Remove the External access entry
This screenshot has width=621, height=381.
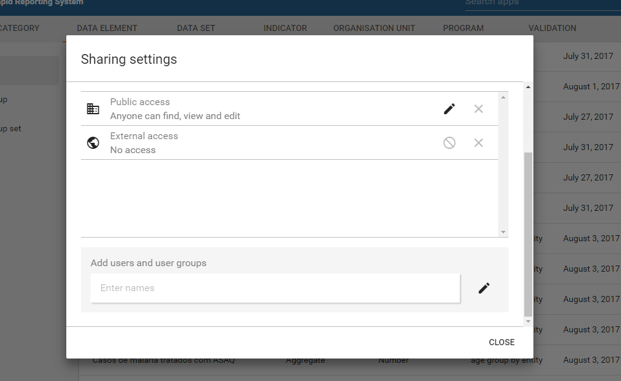tap(479, 143)
